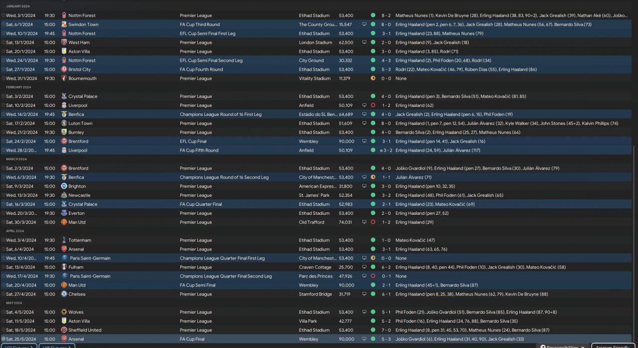Expand the U18 Fixtures button
This screenshot has height=348, width=638.
coord(56,347)
